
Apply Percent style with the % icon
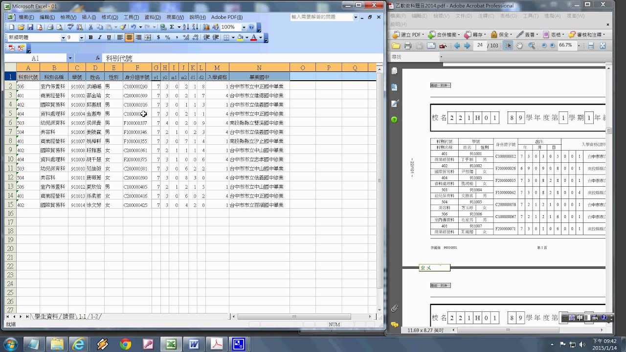pos(168,37)
